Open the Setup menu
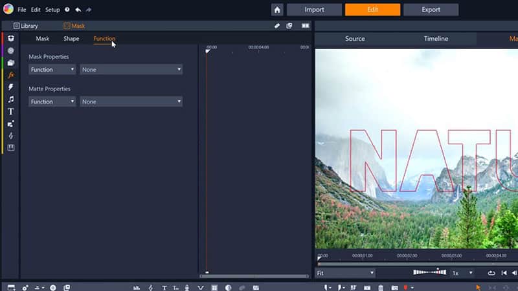Image resolution: width=518 pixels, height=291 pixels. 52,10
